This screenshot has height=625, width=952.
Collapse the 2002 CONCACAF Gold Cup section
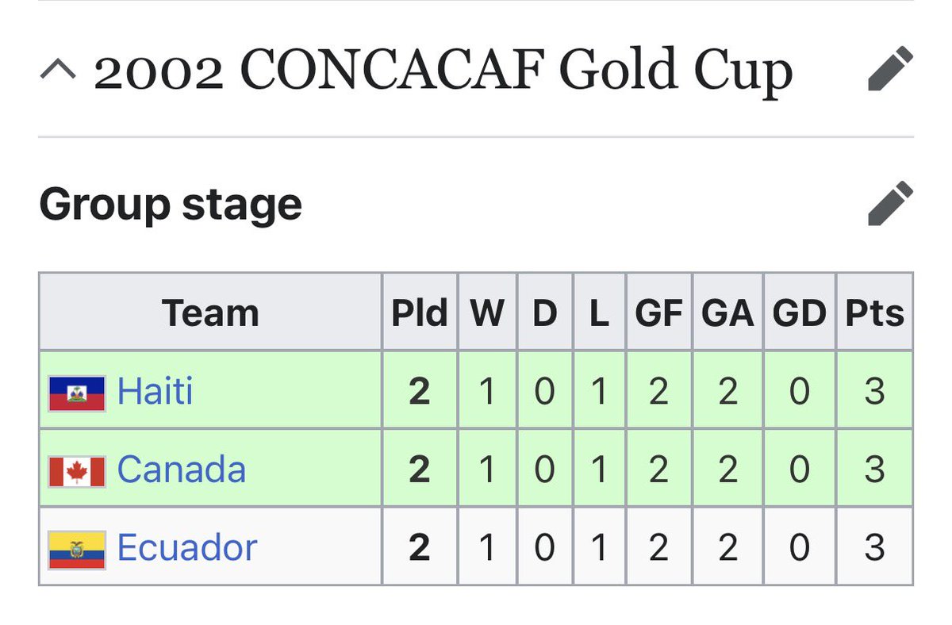[x=58, y=71]
